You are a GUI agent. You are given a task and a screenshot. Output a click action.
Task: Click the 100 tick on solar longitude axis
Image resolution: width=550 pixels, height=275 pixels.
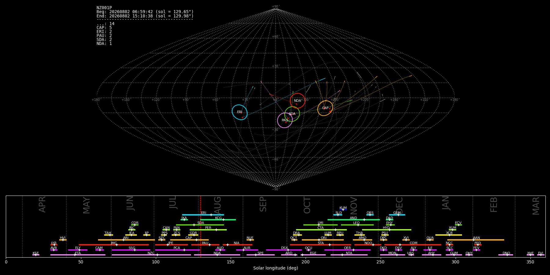(x=156, y=262)
